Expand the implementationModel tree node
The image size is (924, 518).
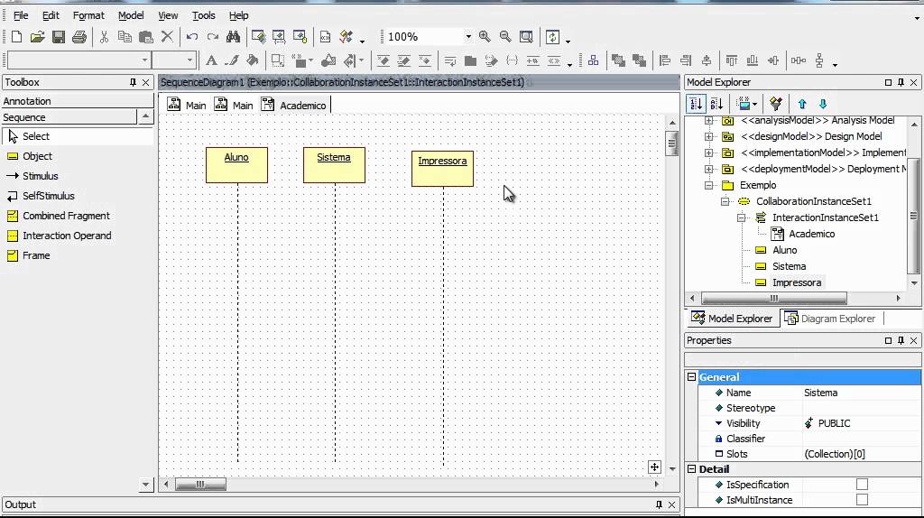(709, 153)
